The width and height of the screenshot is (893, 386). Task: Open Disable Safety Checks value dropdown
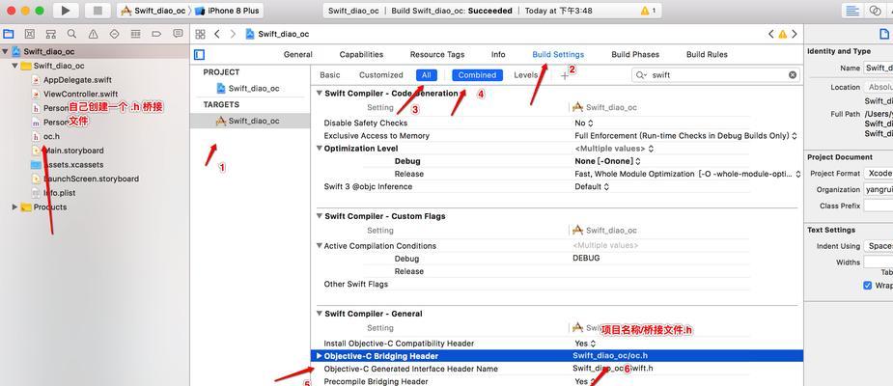584,123
